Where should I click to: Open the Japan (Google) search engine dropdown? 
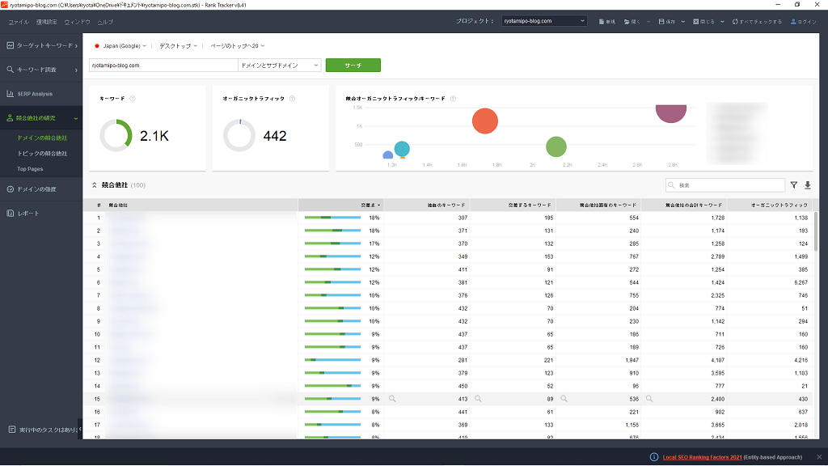tap(121, 46)
